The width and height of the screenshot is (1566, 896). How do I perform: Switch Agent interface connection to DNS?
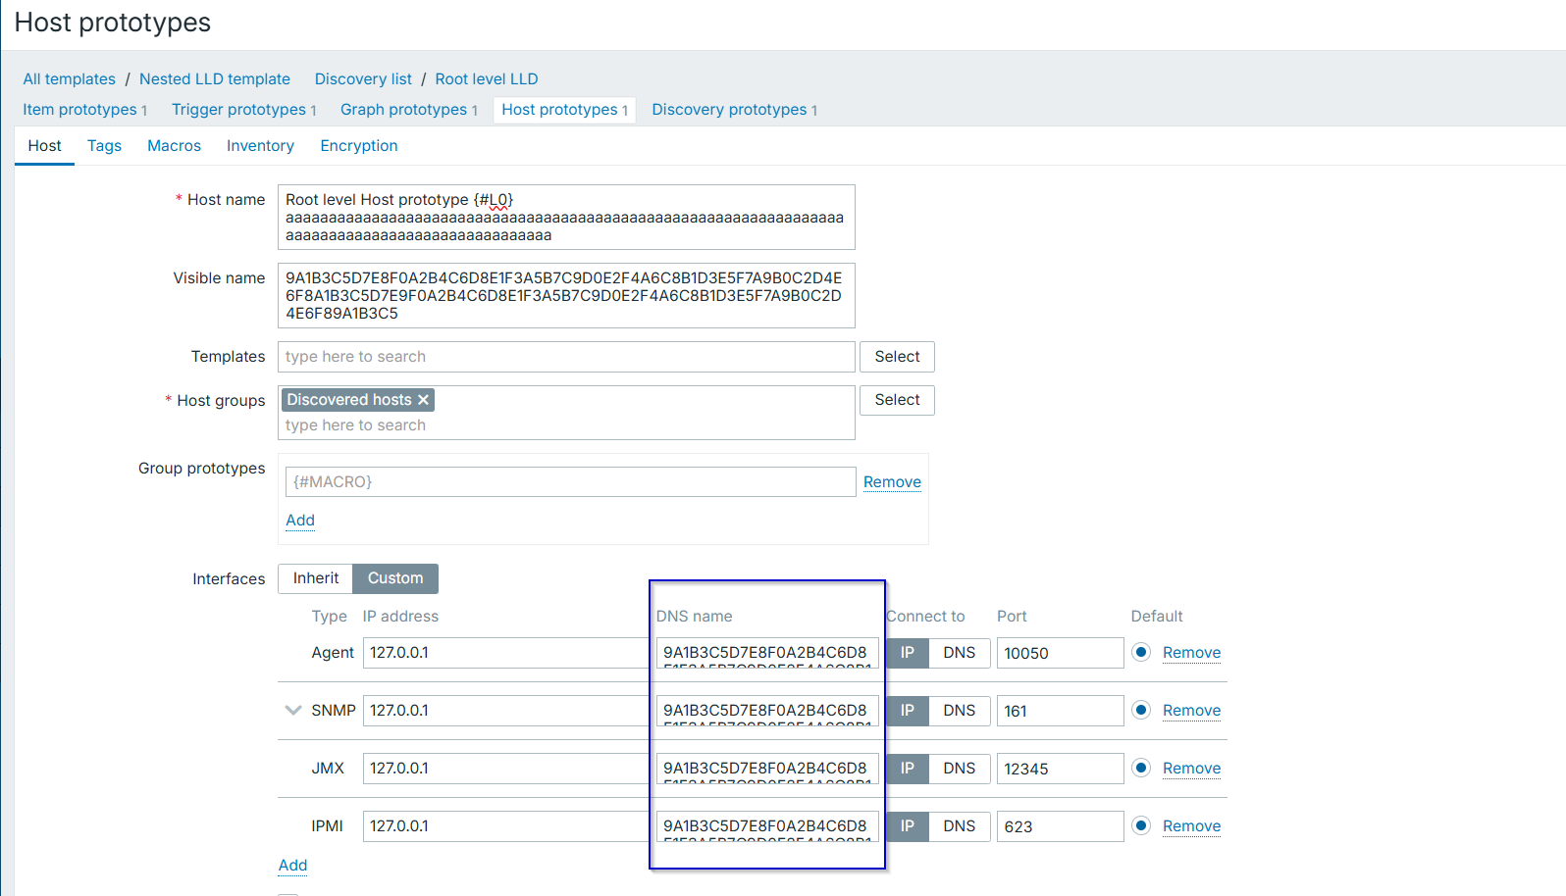pyautogui.click(x=959, y=653)
